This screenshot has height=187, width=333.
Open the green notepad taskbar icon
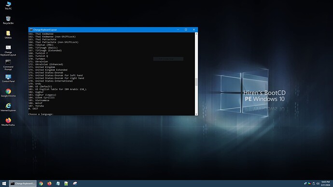[x=66, y=184]
